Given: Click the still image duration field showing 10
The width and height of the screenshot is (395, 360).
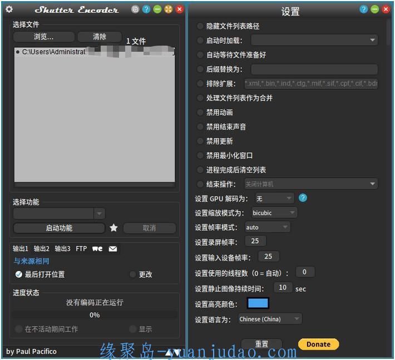Looking at the screenshot, I should (x=283, y=288).
